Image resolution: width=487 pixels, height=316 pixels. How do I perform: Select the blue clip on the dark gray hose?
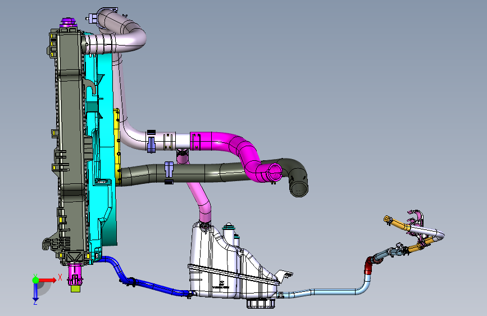pos(169,169)
